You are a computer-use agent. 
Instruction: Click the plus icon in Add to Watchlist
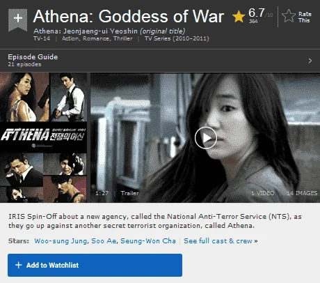pyautogui.click(x=18, y=265)
